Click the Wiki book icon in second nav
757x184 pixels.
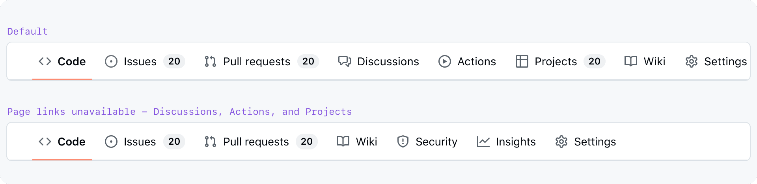[x=343, y=142]
